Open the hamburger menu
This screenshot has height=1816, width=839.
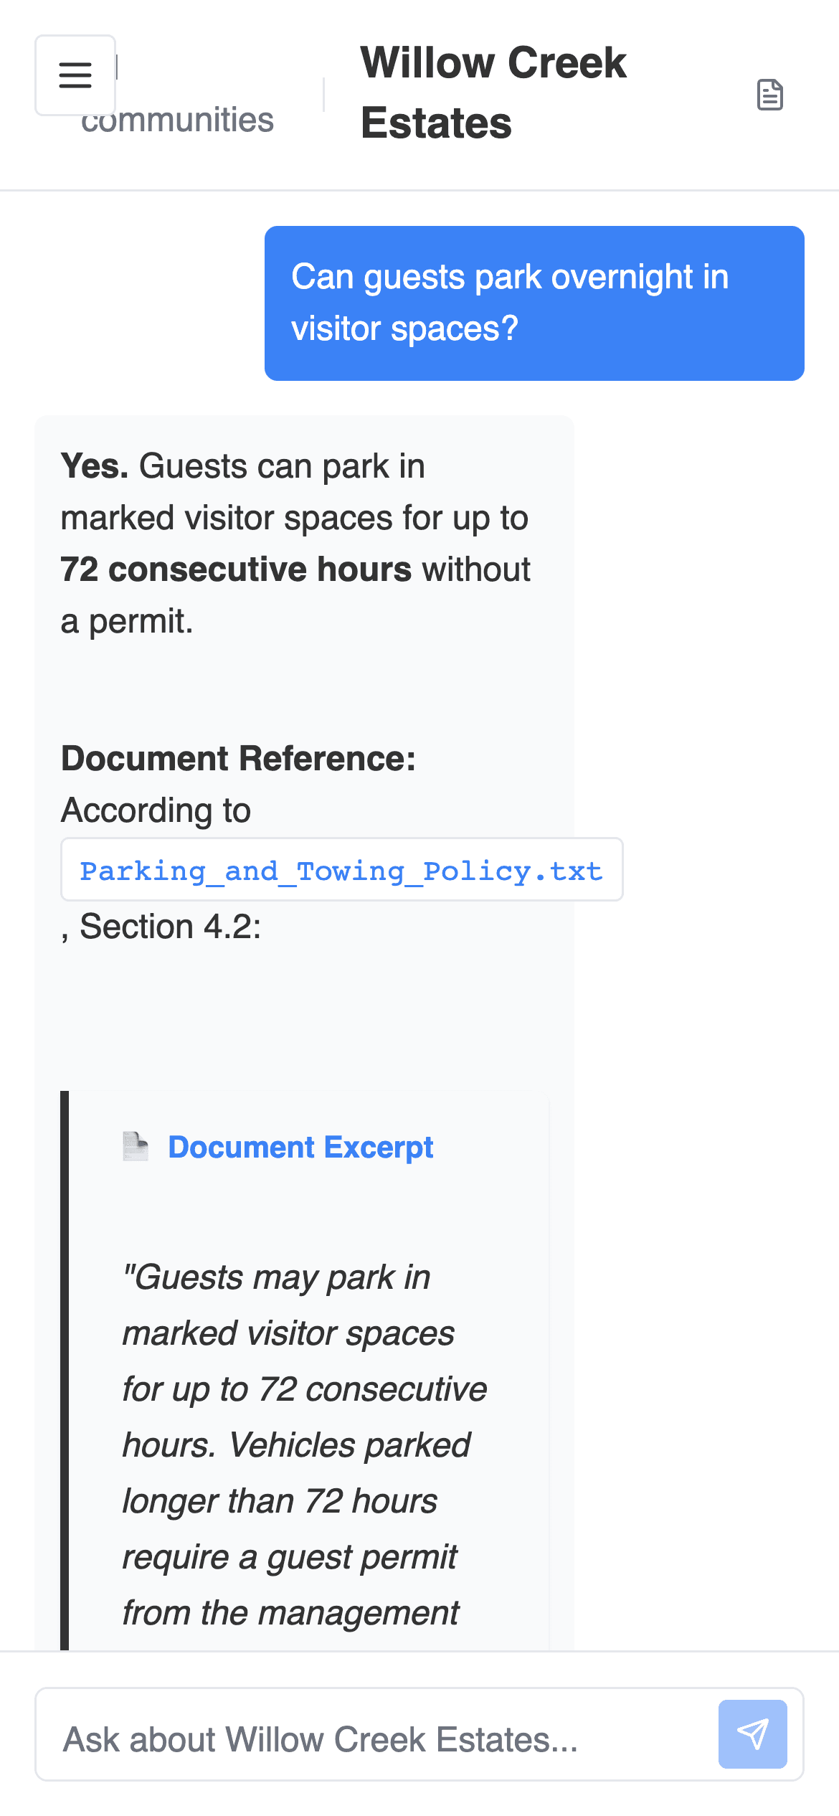coord(75,75)
